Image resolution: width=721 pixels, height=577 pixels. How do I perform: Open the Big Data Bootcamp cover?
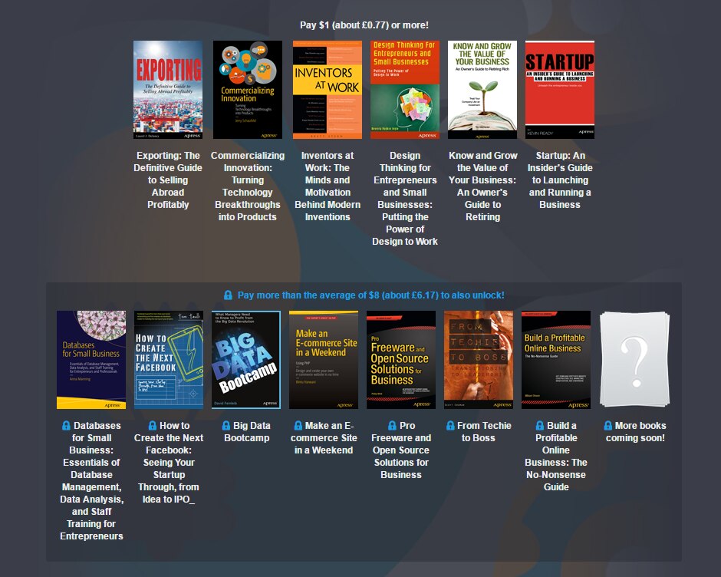[246, 360]
